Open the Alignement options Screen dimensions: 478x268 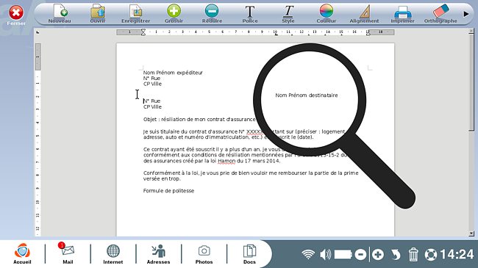364,14
